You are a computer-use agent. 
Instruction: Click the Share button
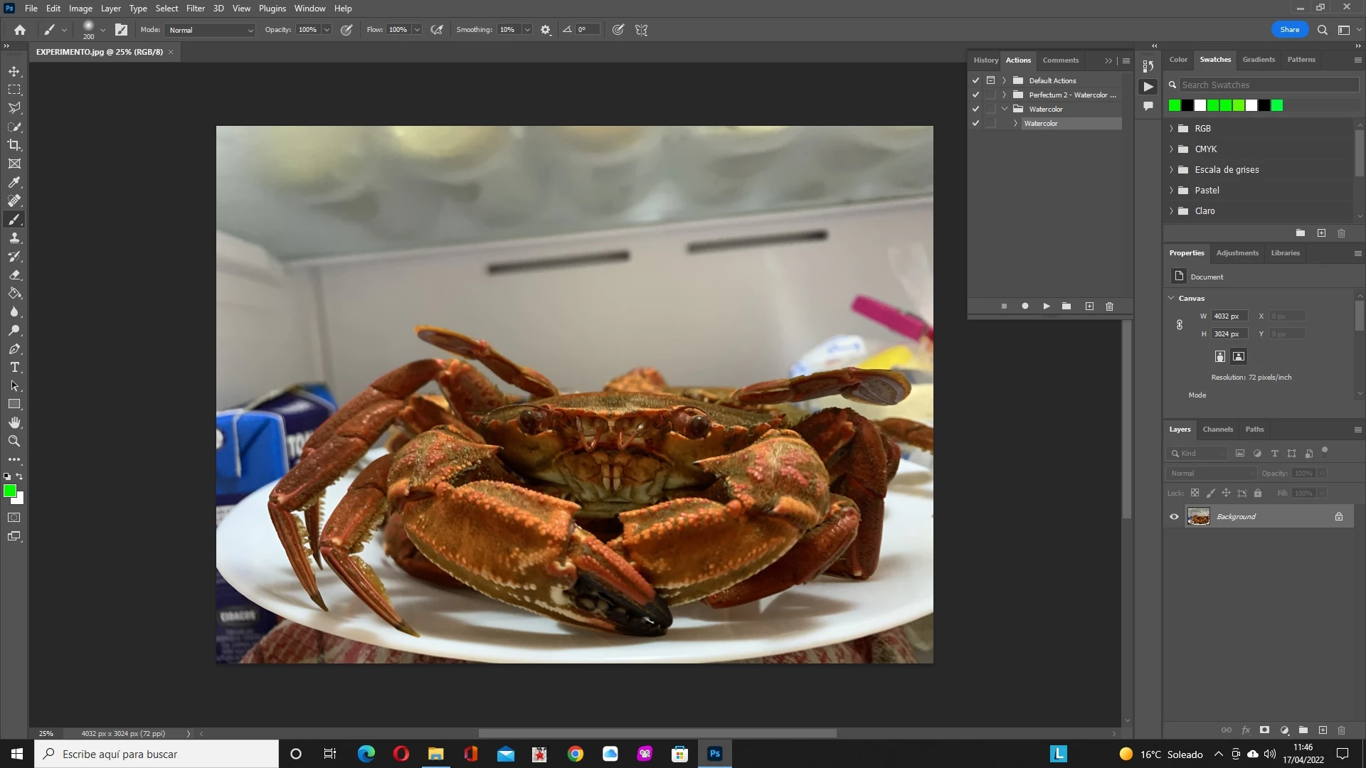pyautogui.click(x=1289, y=30)
